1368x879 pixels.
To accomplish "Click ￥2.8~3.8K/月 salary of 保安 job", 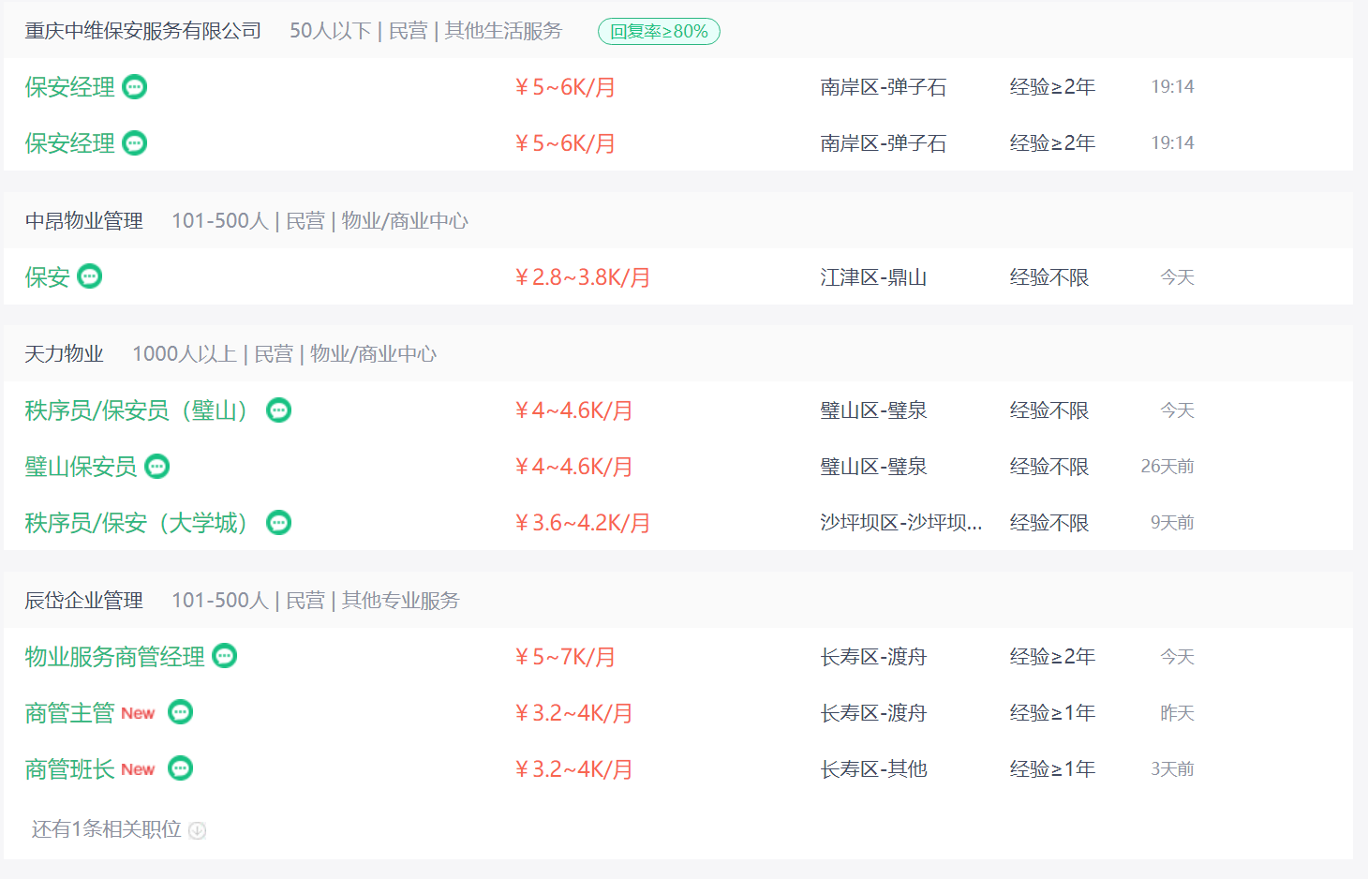I will 582,277.
